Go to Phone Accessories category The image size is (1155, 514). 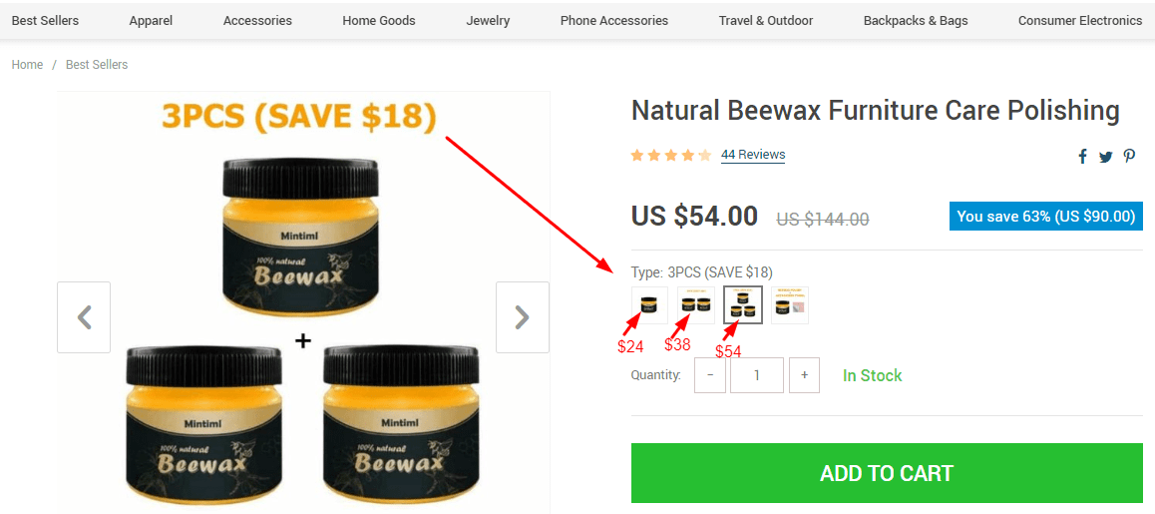(614, 21)
